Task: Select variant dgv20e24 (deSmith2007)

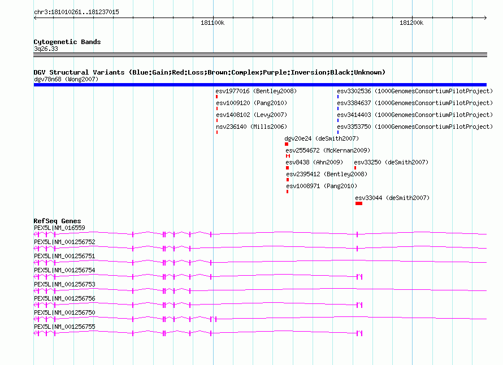Action: coord(322,138)
